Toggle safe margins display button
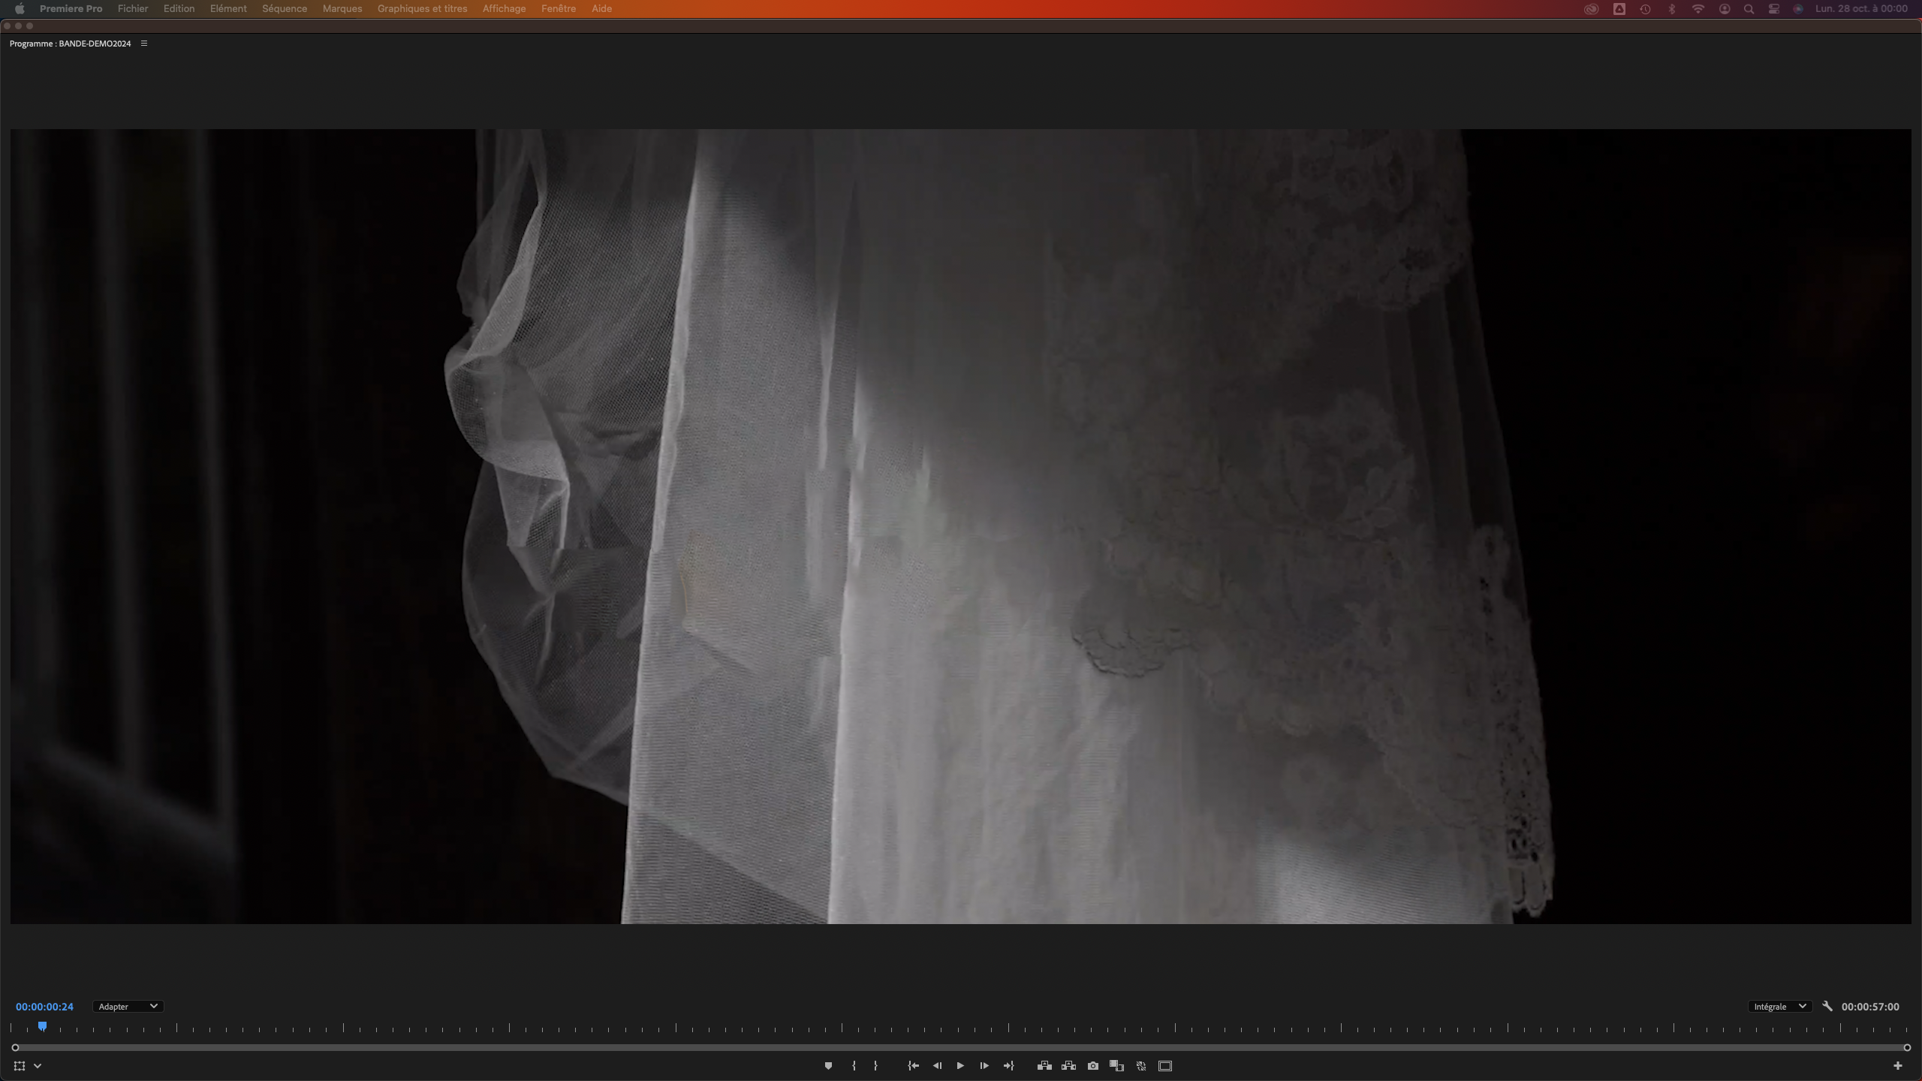This screenshot has width=1922, height=1081. (x=1165, y=1066)
